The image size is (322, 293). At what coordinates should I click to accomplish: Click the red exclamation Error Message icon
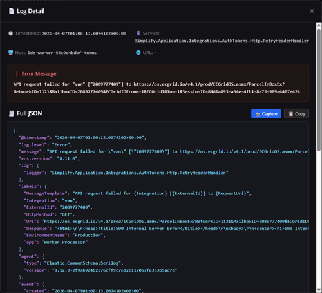click(17, 74)
